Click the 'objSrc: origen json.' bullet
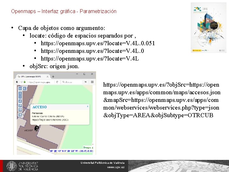This screenshot has width=229, height=172. [54, 66]
